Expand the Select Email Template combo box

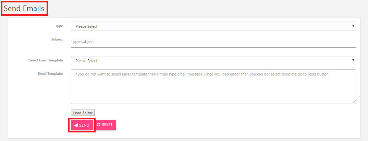[213, 61]
